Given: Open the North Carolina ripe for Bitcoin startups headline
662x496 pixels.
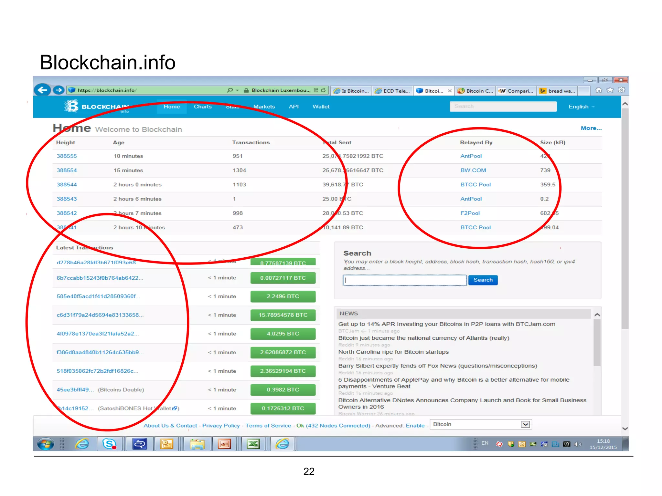Looking at the screenshot, I should coord(393,352).
